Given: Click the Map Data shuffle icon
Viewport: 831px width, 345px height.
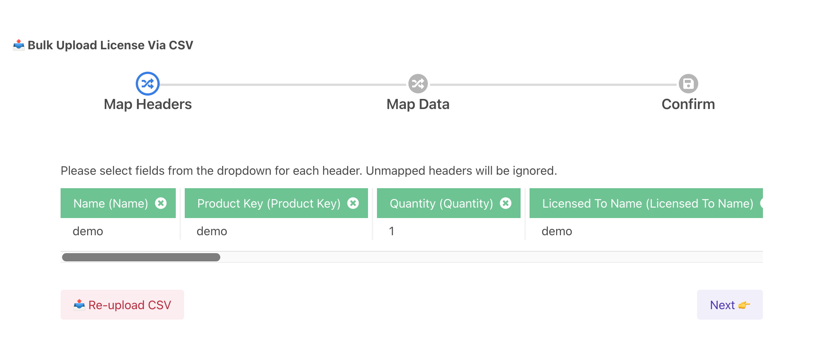Looking at the screenshot, I should (418, 84).
